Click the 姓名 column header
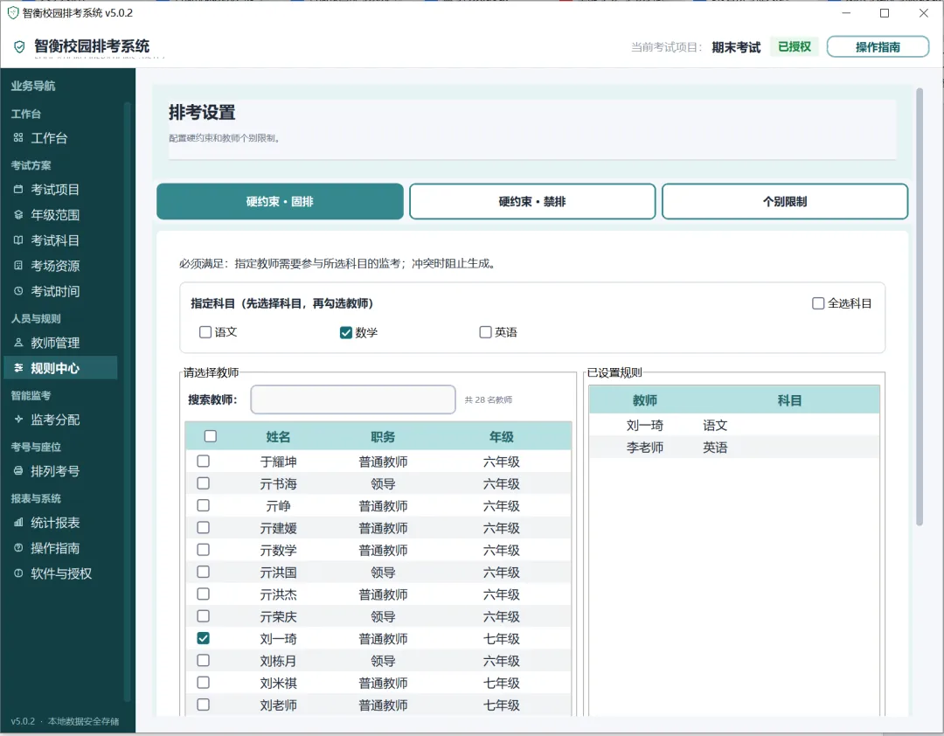This screenshot has width=944, height=736. (278, 437)
